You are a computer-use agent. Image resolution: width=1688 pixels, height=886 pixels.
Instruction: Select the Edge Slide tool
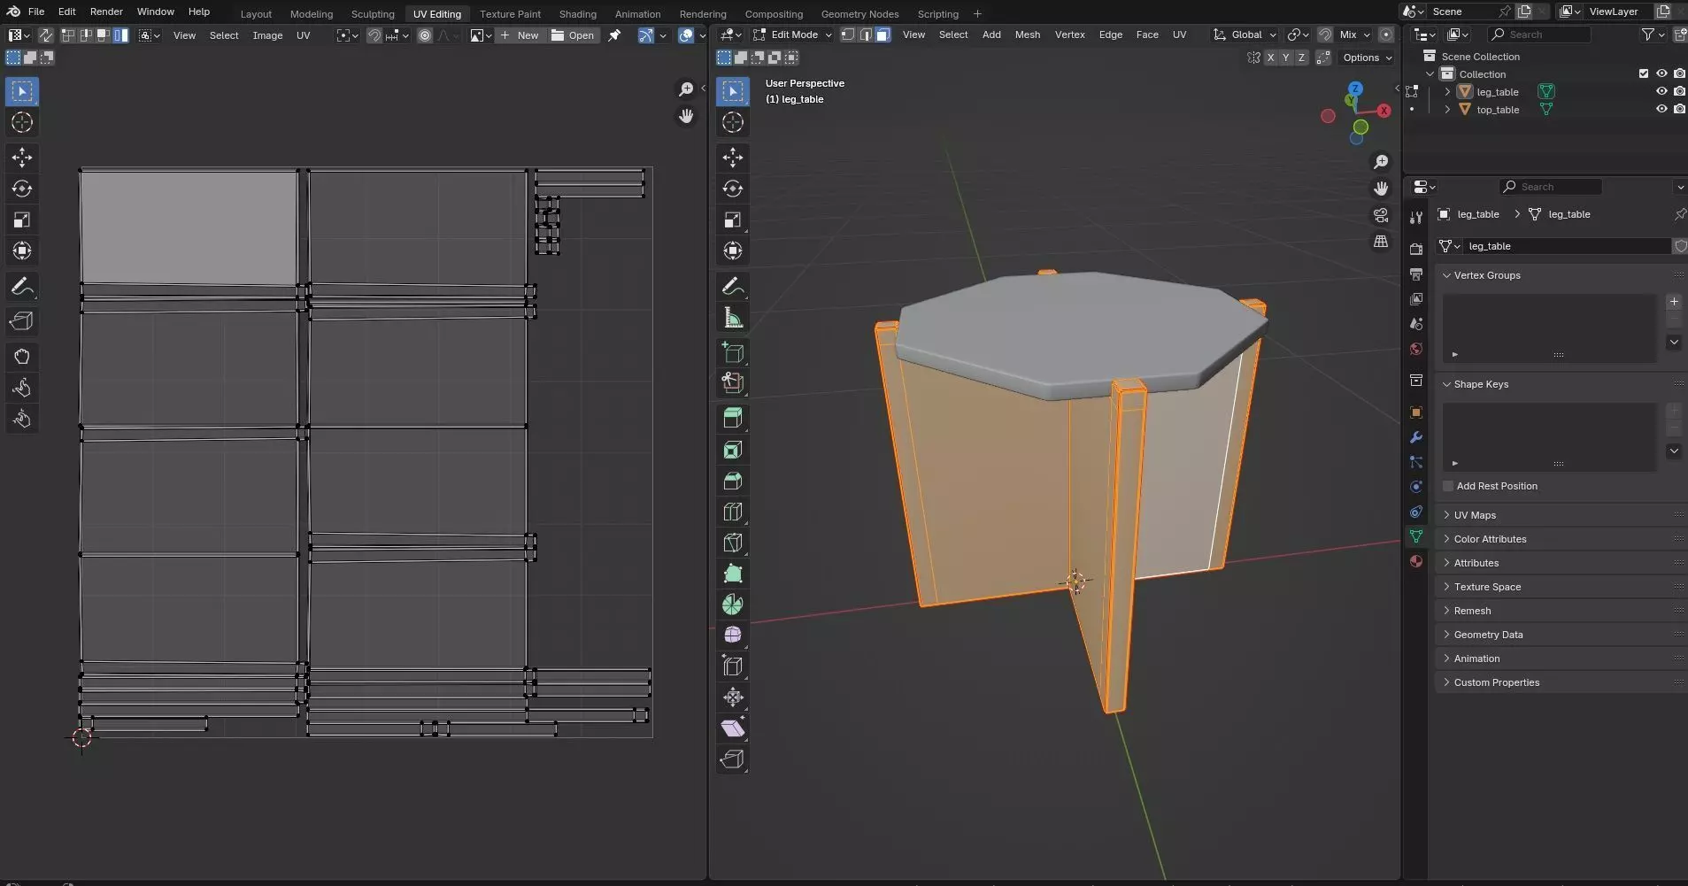coord(733,666)
